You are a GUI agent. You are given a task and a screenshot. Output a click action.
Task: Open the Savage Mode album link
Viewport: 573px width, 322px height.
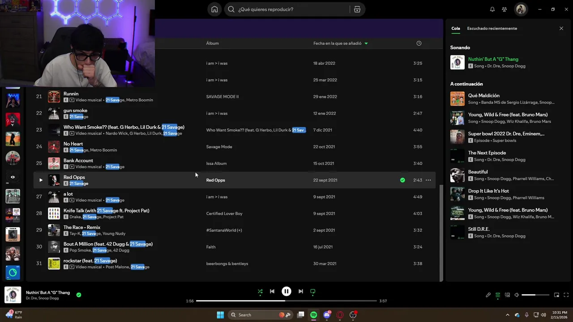pos(219,147)
